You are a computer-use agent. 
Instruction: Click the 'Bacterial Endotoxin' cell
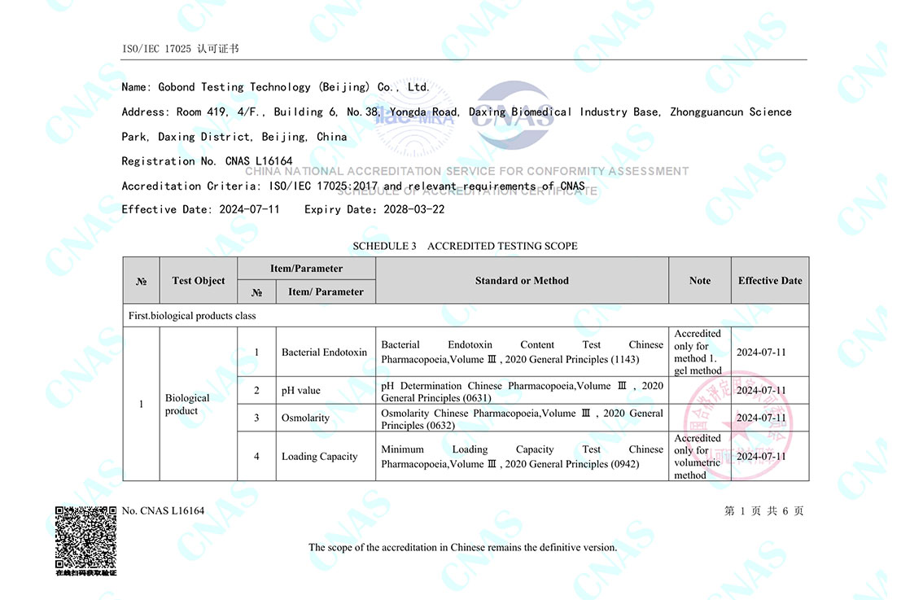click(326, 353)
